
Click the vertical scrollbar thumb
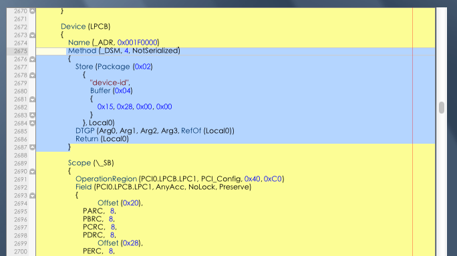(x=442, y=108)
